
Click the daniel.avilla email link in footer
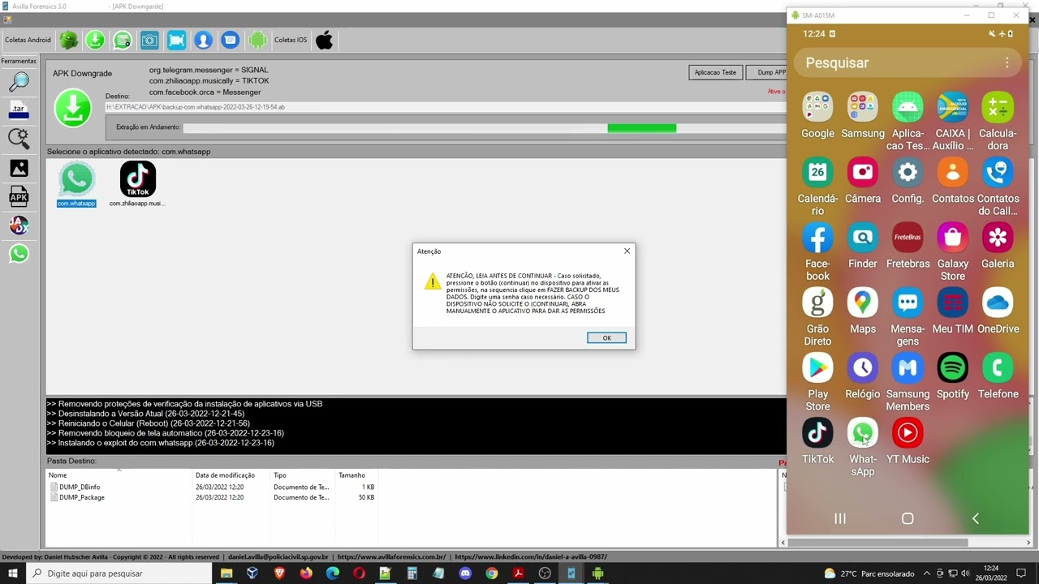tap(278, 557)
